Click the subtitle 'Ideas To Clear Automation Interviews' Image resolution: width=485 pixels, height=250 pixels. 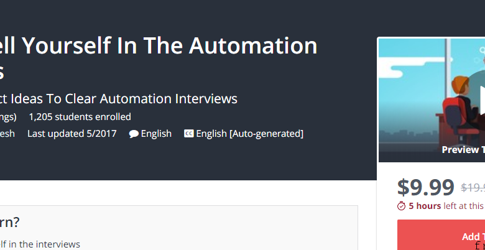pos(151,99)
